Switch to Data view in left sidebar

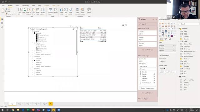(2, 23)
